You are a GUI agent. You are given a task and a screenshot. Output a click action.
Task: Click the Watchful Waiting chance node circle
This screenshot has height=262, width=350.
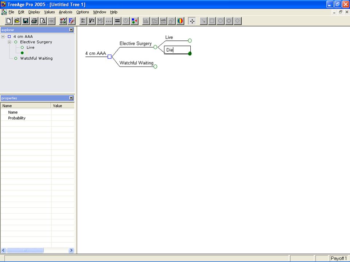click(x=155, y=66)
